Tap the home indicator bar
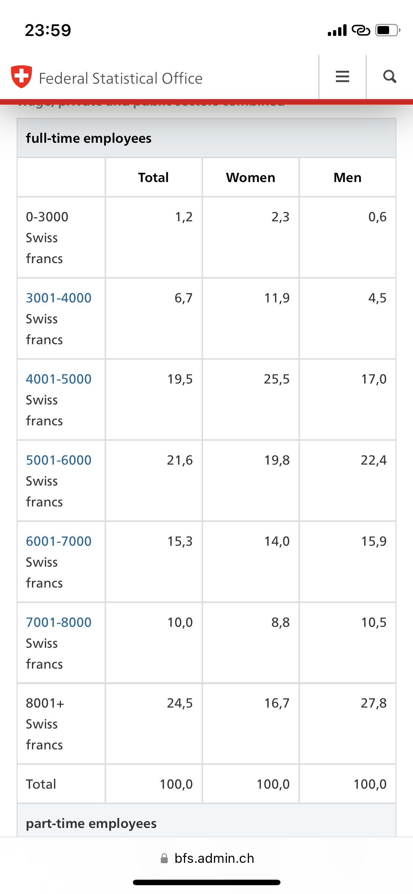413x894 pixels. [x=207, y=882]
